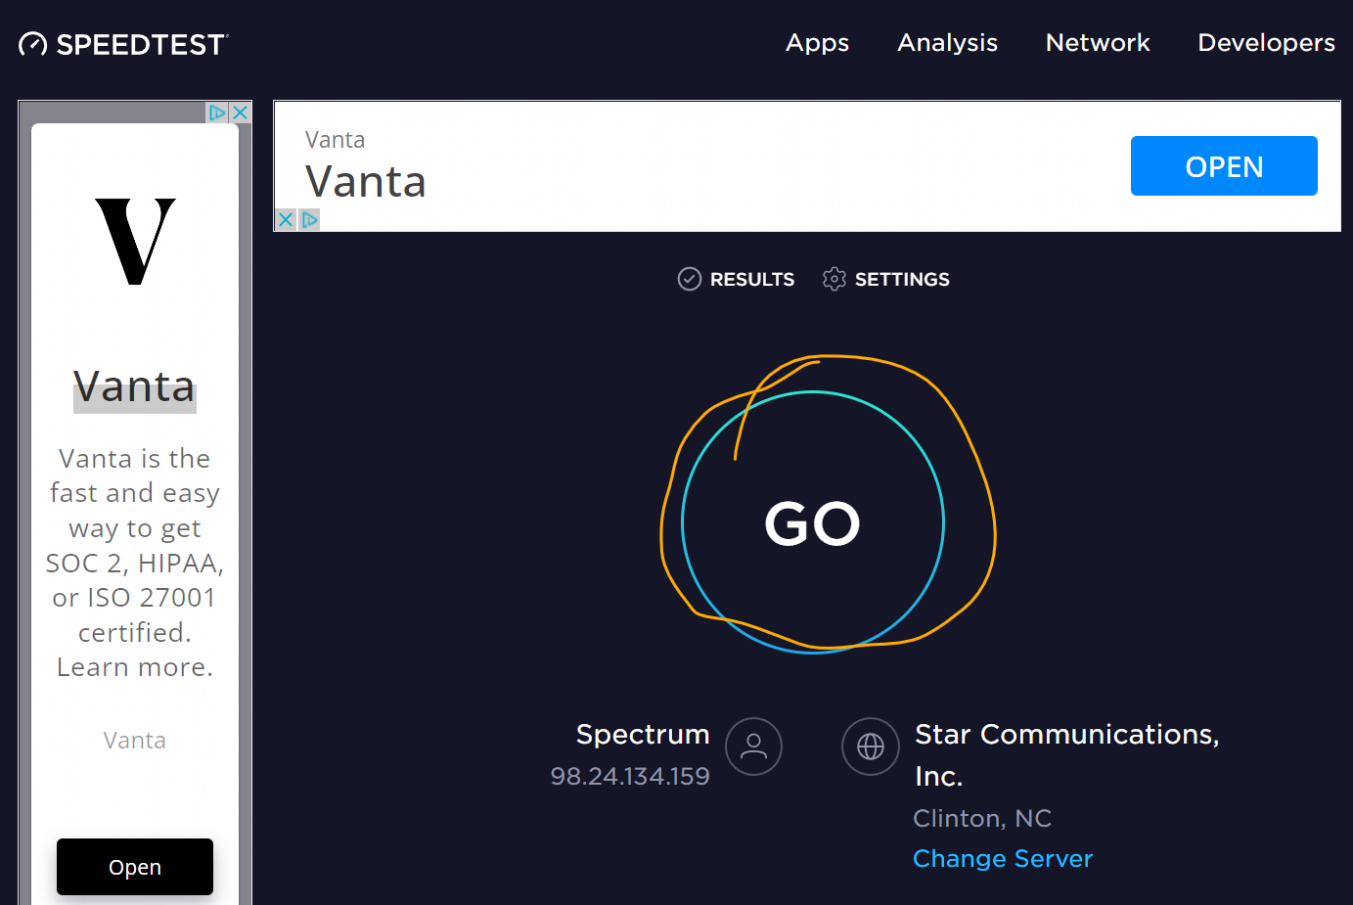Click the globe icon beside Star Communications
This screenshot has height=905, width=1353.
(x=870, y=747)
